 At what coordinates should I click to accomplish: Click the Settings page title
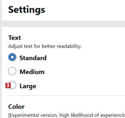coord(27,10)
